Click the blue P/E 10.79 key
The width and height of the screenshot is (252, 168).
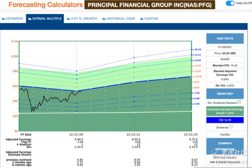pyautogui.click(x=225, y=120)
